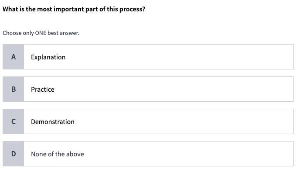Select answer option A Explanation
This screenshot has height=176, width=303.
(148, 57)
